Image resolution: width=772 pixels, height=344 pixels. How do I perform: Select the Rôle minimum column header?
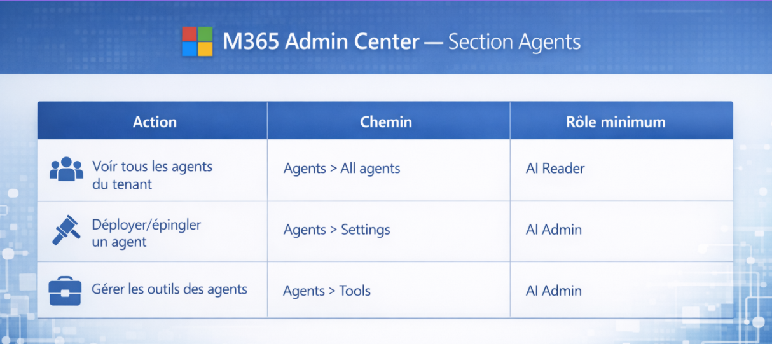point(616,122)
